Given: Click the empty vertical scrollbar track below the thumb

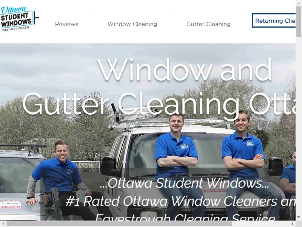Looking at the screenshot, I should (x=299, y=126).
